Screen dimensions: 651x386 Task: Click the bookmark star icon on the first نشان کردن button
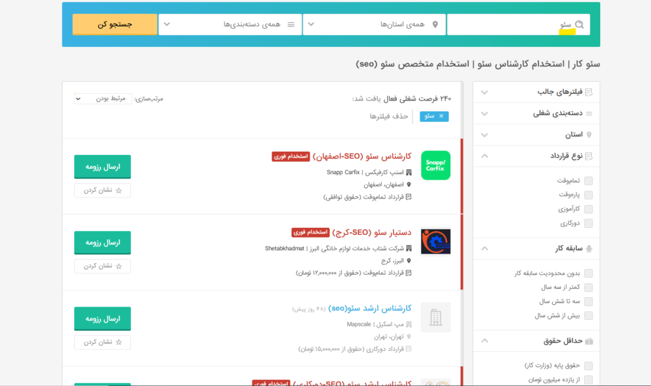(118, 190)
